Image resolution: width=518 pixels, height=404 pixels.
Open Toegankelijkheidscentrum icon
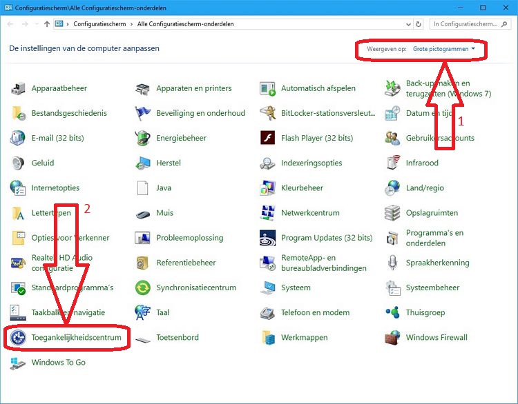coord(18,337)
